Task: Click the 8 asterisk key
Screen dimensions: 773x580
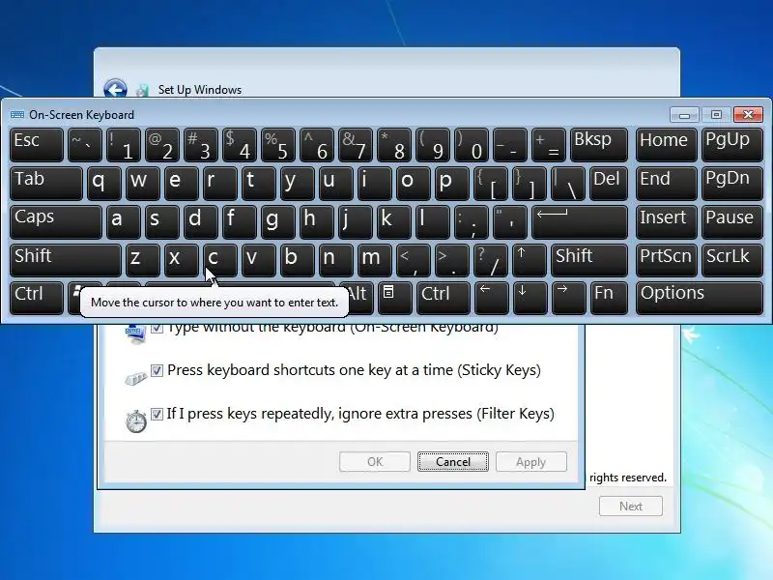Action: click(394, 144)
